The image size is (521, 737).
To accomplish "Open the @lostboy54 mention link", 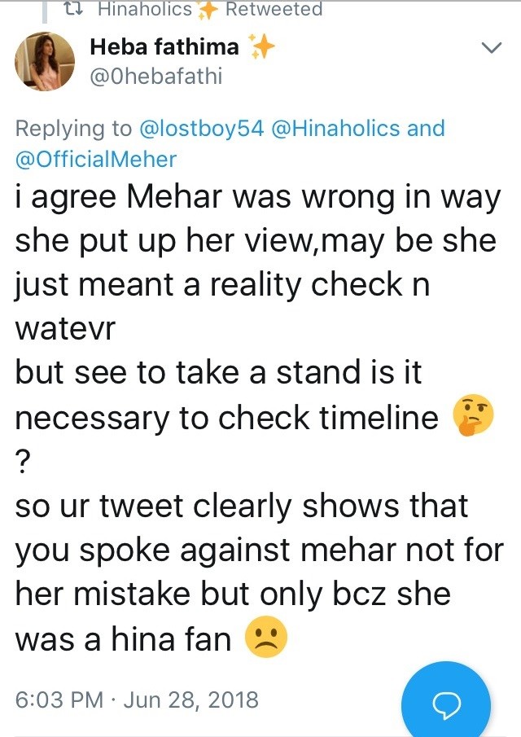I will coord(202,129).
